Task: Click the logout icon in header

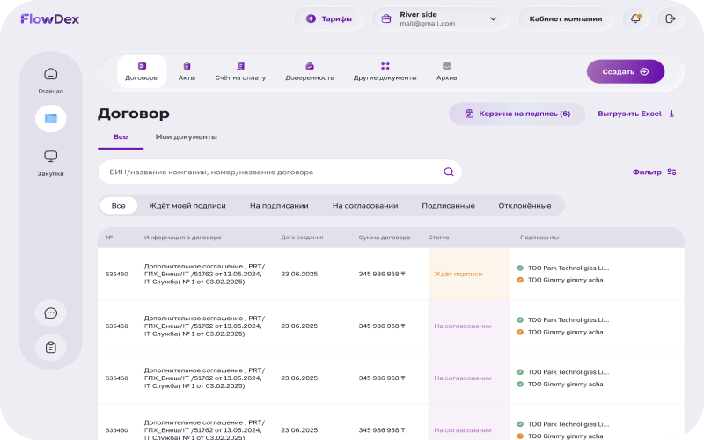Action: 671,18
